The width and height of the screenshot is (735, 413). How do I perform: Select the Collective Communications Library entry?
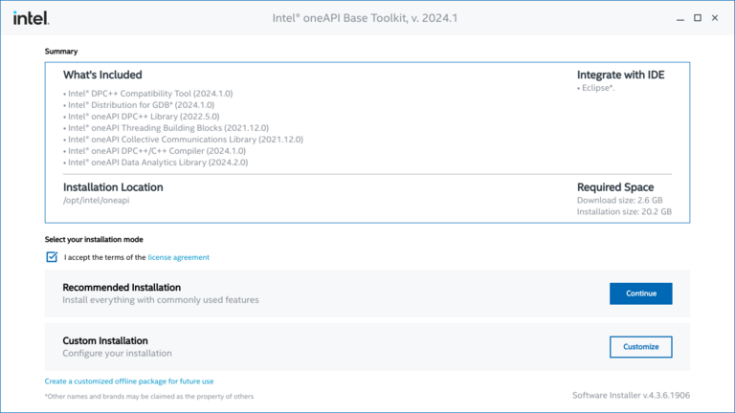[x=184, y=140]
